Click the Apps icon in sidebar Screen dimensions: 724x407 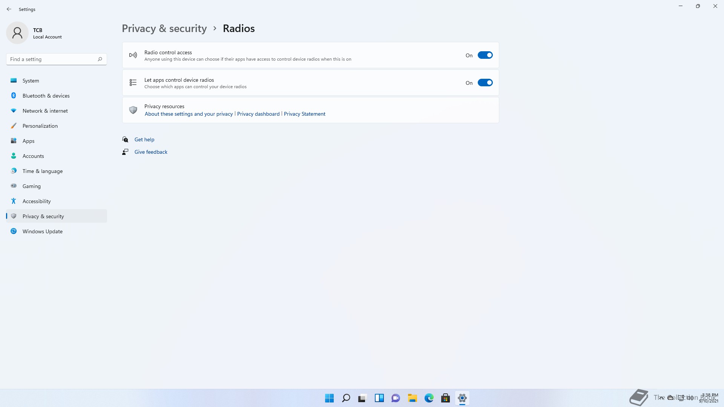click(14, 141)
